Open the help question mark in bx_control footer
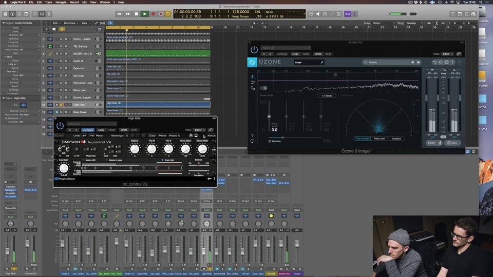493x277 pixels. [x=215, y=179]
